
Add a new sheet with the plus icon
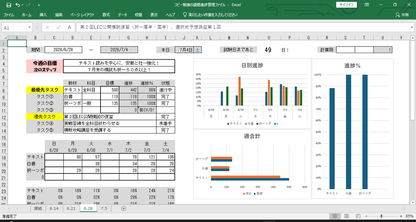[123, 208]
